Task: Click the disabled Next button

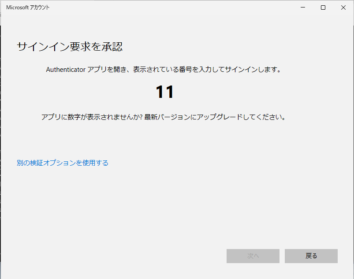Action: click(x=253, y=256)
